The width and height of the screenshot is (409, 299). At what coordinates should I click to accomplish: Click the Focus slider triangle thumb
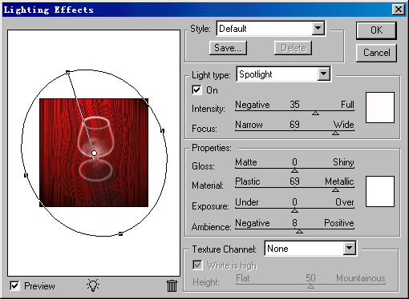pos(335,133)
